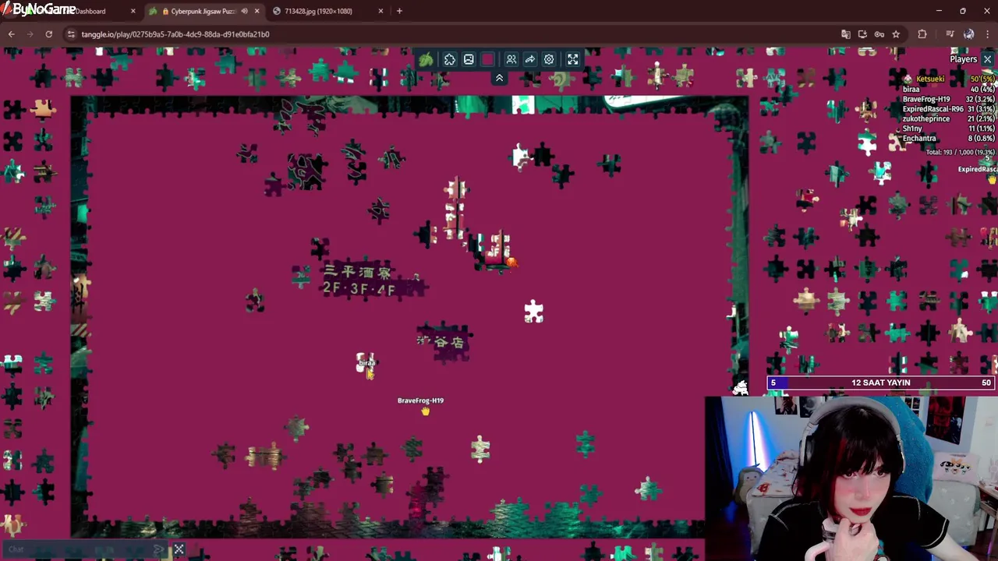Click the tanggle.io address bar

click(x=452, y=34)
